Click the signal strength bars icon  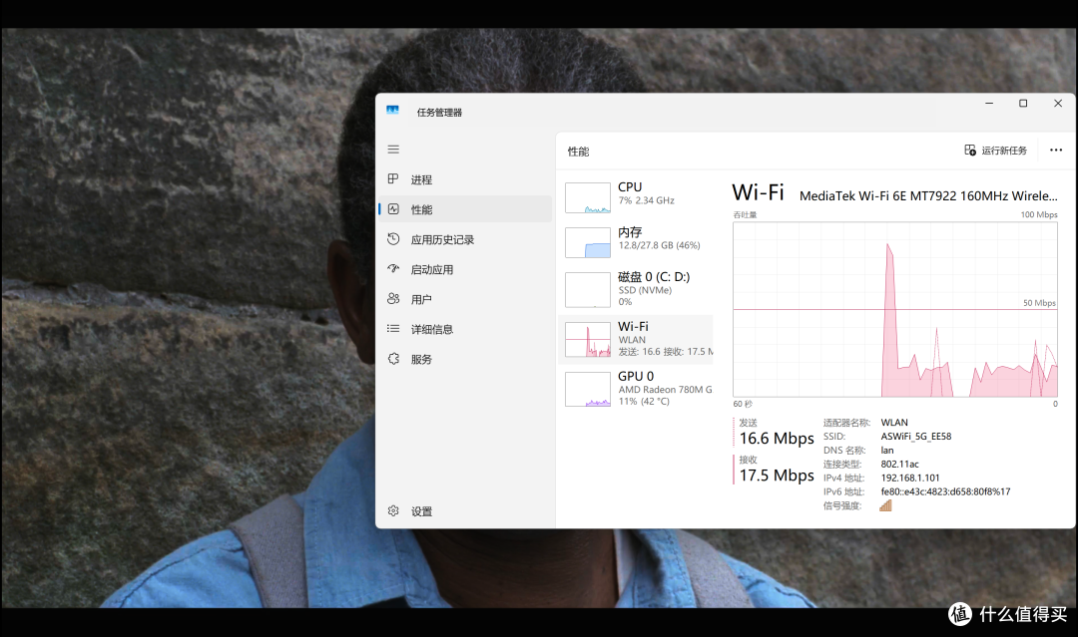click(x=885, y=505)
